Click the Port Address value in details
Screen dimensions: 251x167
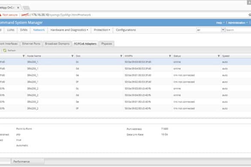(165, 129)
